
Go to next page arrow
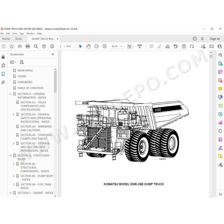(x=52, y=46)
